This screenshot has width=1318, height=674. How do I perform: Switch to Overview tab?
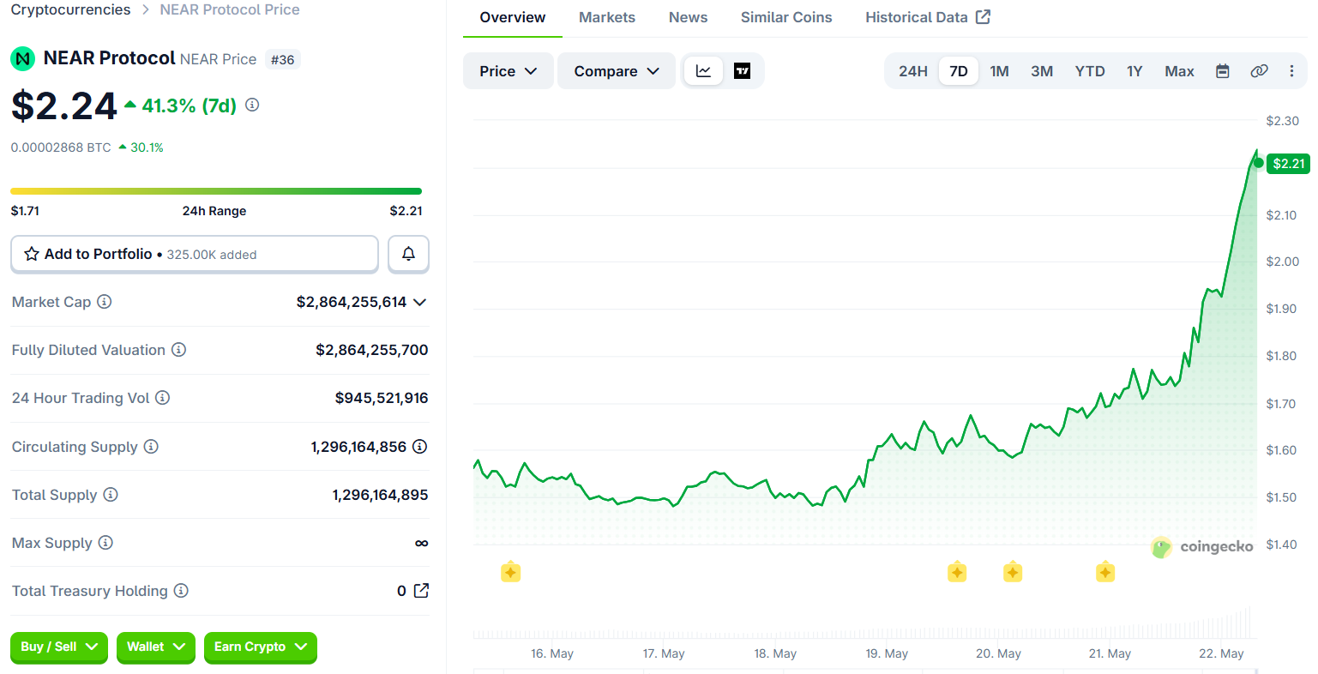pos(513,18)
